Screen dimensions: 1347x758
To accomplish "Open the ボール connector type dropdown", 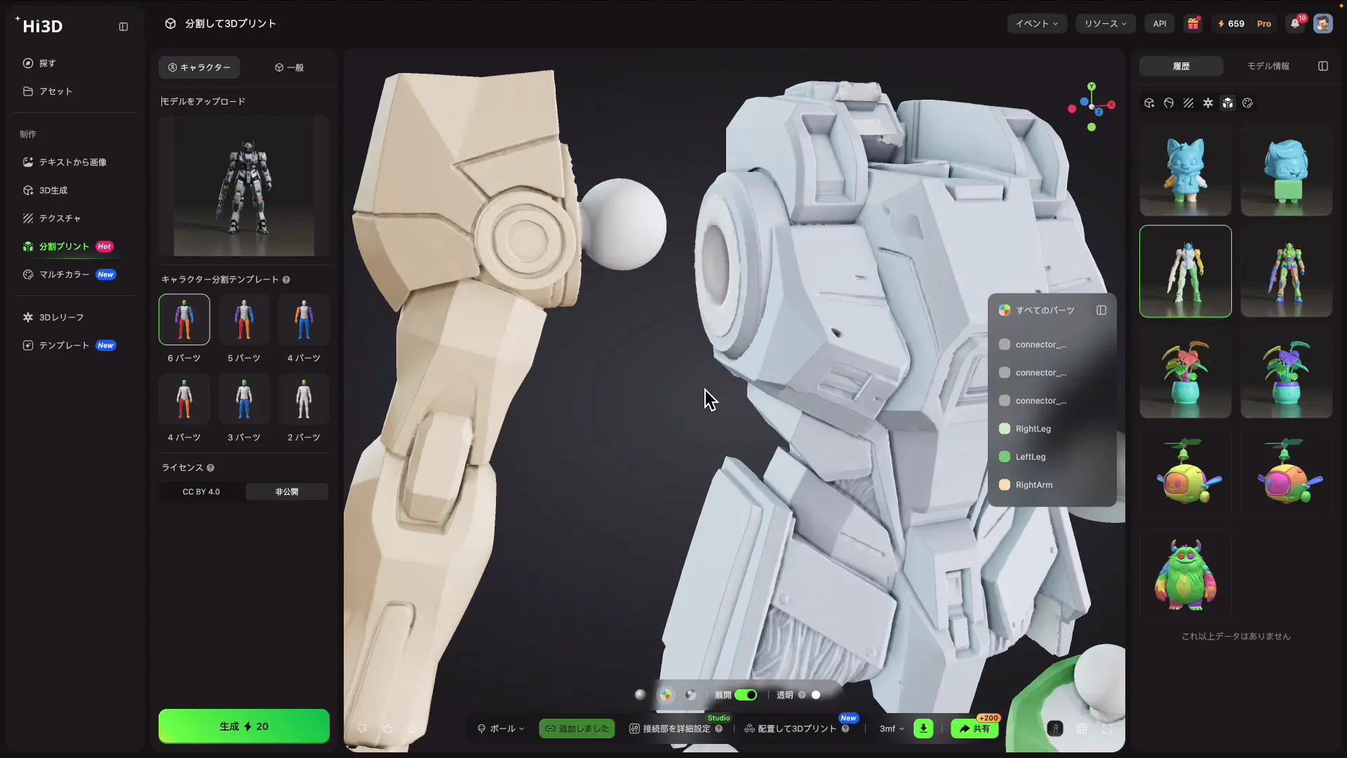I will 501,729.
